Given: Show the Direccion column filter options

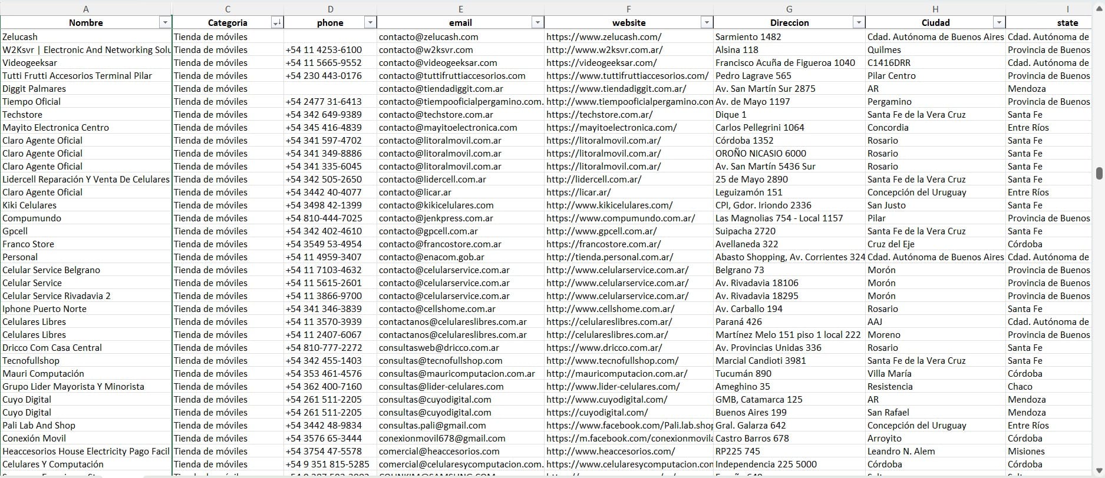Looking at the screenshot, I should pyautogui.click(x=859, y=22).
